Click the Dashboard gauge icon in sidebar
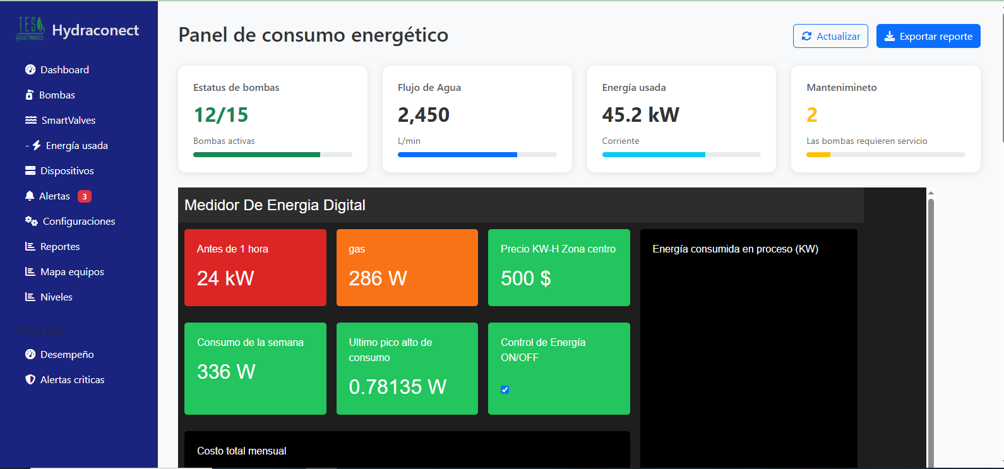 [x=30, y=69]
